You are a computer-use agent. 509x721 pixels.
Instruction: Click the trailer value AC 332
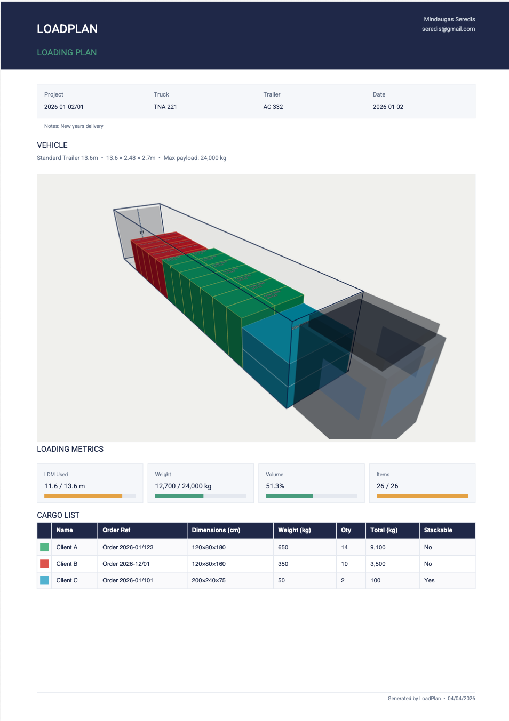click(x=273, y=107)
